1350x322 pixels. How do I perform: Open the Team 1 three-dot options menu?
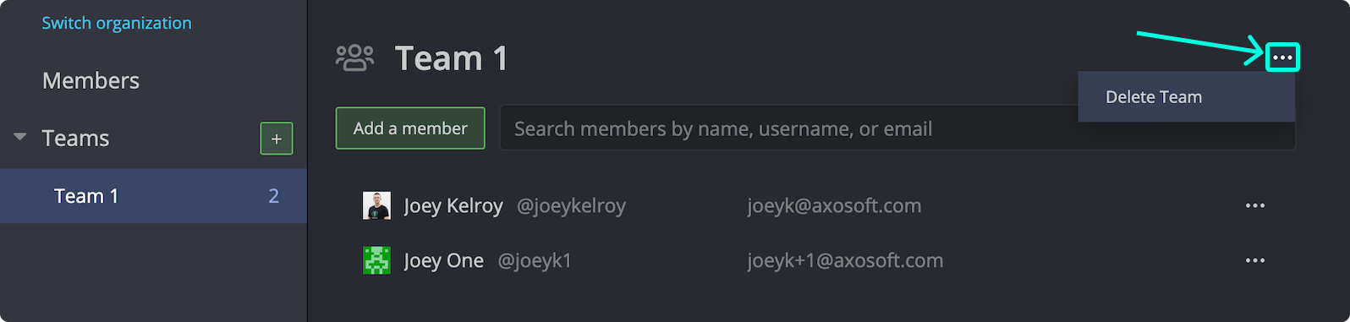click(x=1282, y=57)
